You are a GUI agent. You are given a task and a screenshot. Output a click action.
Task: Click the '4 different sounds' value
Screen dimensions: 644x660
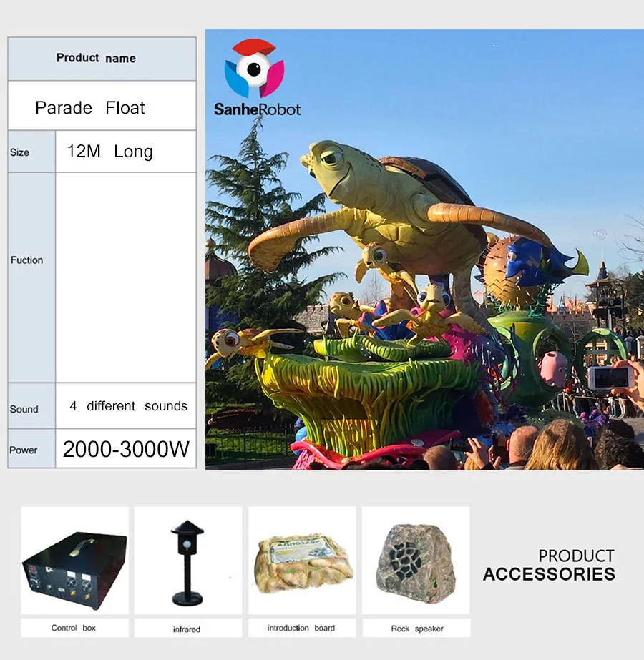[x=129, y=405]
